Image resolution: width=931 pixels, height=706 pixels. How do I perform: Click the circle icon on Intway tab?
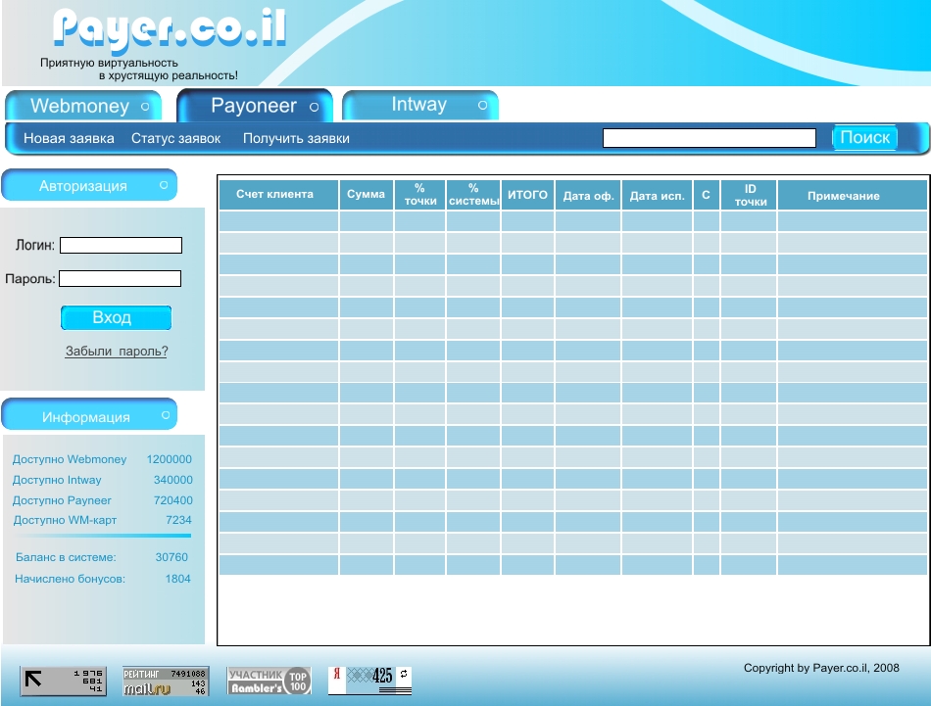pyautogui.click(x=483, y=105)
